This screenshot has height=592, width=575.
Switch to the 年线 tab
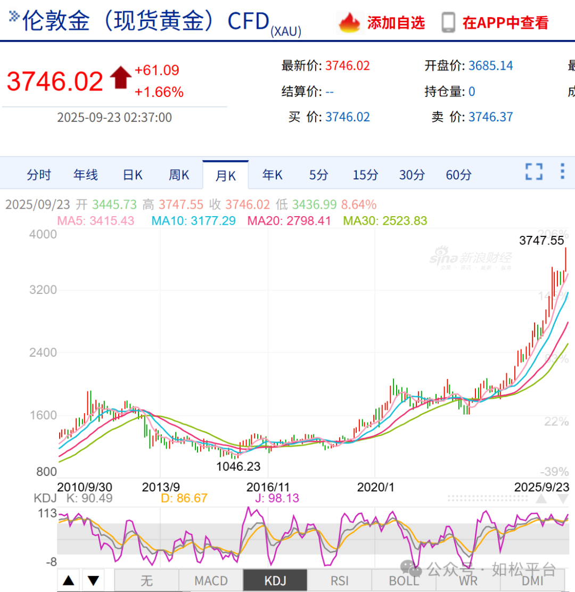point(86,175)
